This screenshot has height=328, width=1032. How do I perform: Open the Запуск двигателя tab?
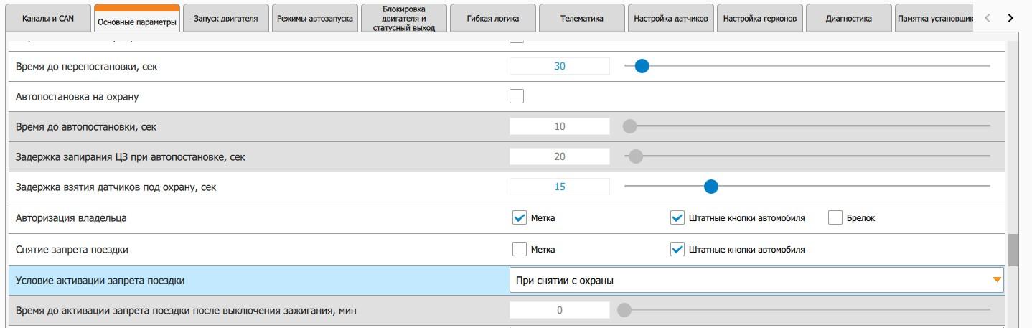pyautogui.click(x=225, y=18)
